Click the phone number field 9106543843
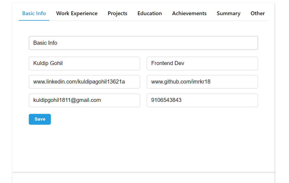 tap(202, 100)
